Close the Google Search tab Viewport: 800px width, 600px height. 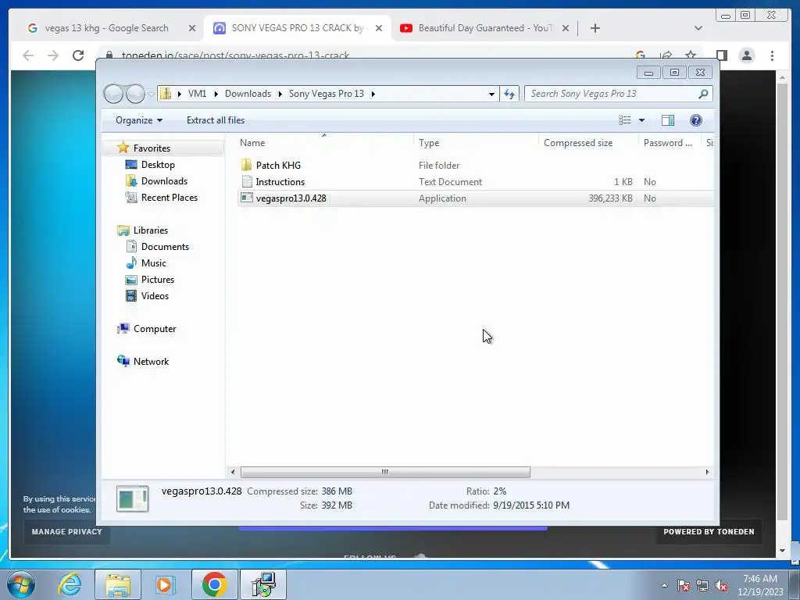192,28
